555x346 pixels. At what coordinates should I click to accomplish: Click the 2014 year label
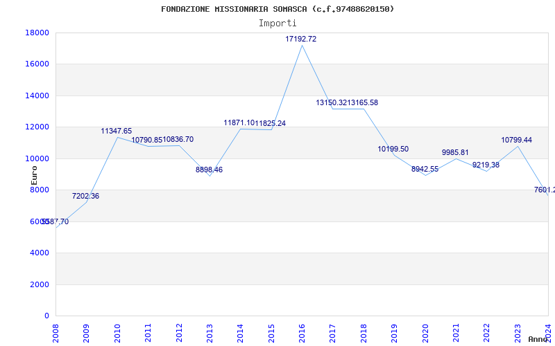coord(241,333)
